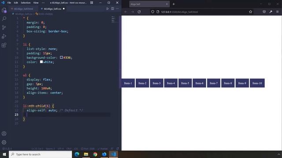Click the Go Live port status item

(x=88, y=149)
